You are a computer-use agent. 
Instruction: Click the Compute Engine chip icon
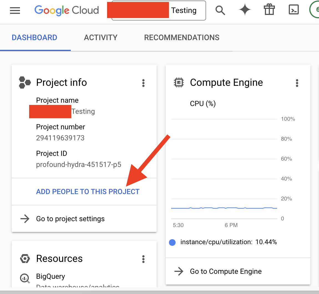click(x=179, y=82)
